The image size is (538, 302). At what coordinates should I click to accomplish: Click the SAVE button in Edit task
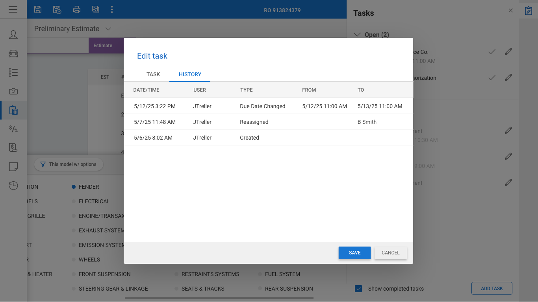point(354,253)
